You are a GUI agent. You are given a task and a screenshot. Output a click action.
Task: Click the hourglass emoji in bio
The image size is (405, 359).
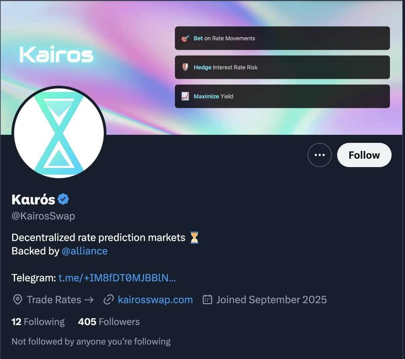click(194, 238)
